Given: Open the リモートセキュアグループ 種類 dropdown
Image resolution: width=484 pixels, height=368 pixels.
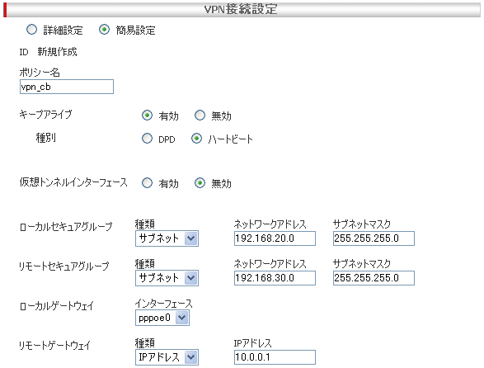Looking at the screenshot, I should (167, 278).
